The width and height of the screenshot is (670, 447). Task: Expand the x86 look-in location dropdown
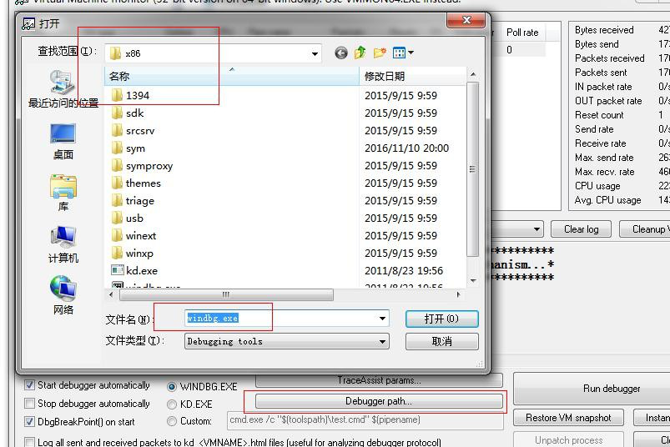click(x=315, y=54)
